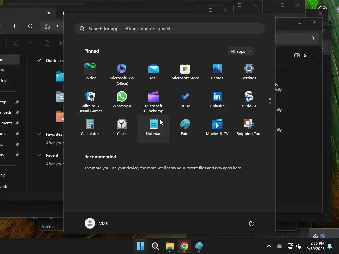Open LinkedIn pinned app

(x=217, y=99)
